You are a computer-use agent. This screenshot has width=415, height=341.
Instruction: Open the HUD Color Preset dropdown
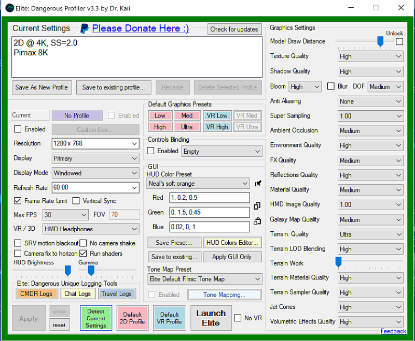198,183
